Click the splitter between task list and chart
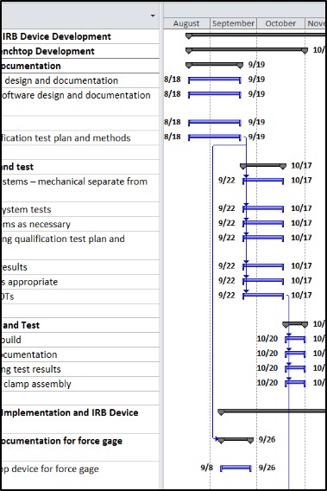Image resolution: width=327 pixels, height=491 pixels. tap(161, 245)
